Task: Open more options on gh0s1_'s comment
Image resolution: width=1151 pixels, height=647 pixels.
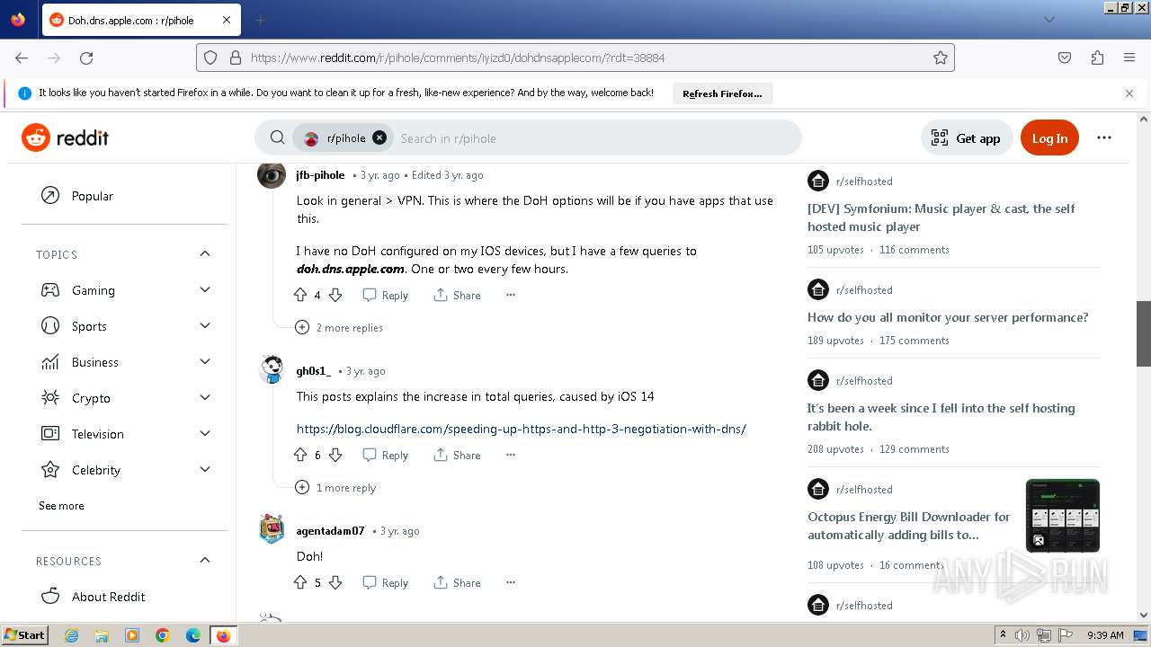Action: (x=511, y=455)
